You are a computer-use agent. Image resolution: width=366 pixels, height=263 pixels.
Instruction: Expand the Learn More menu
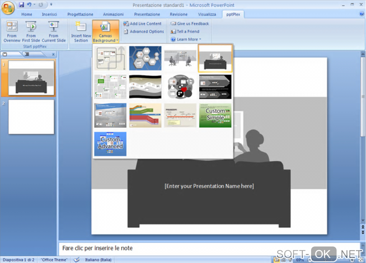pyautogui.click(x=186, y=39)
